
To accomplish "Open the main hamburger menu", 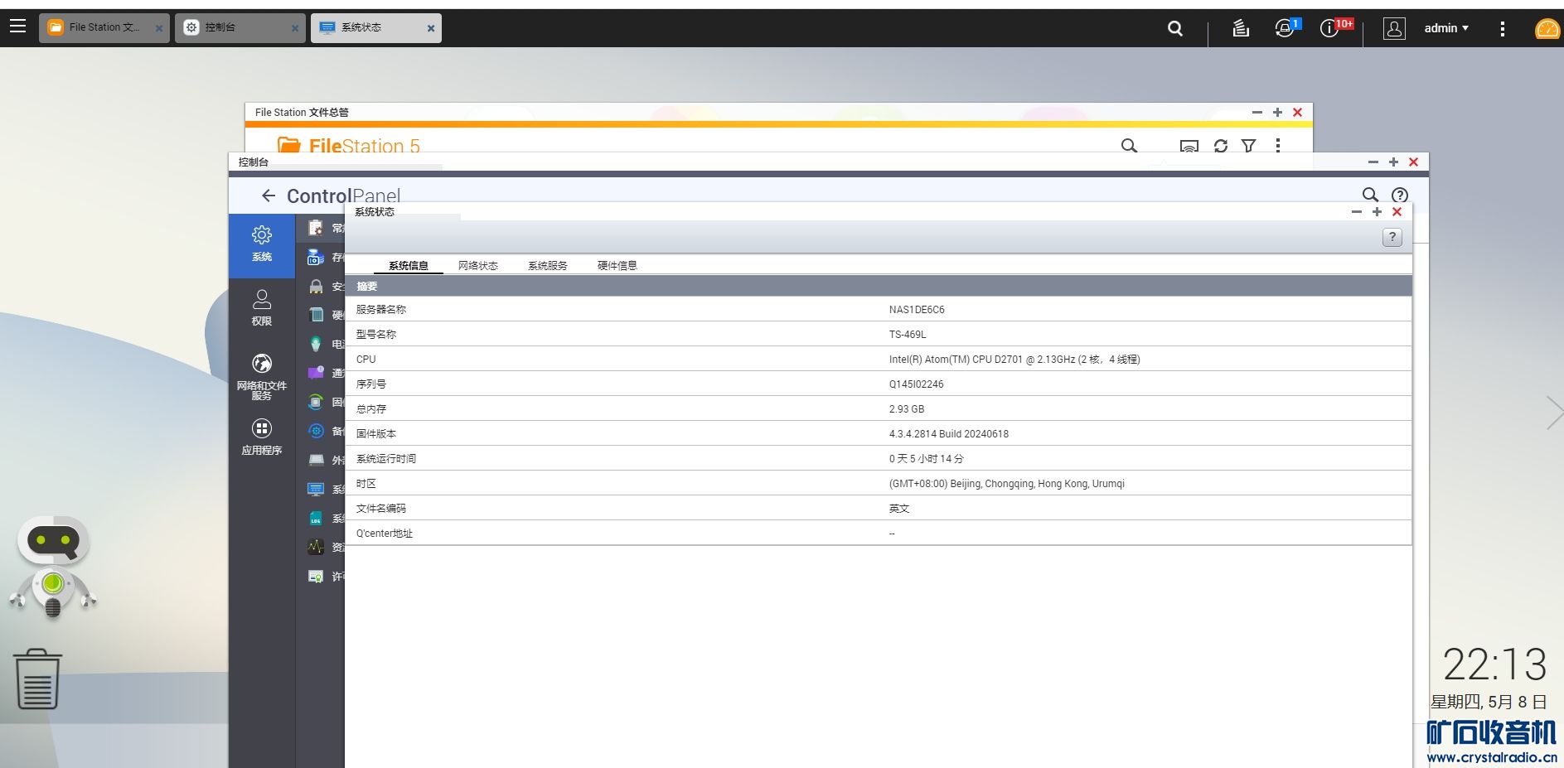I will pyautogui.click(x=17, y=27).
